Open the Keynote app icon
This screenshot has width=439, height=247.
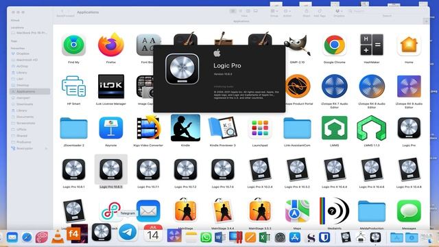pos(111,128)
